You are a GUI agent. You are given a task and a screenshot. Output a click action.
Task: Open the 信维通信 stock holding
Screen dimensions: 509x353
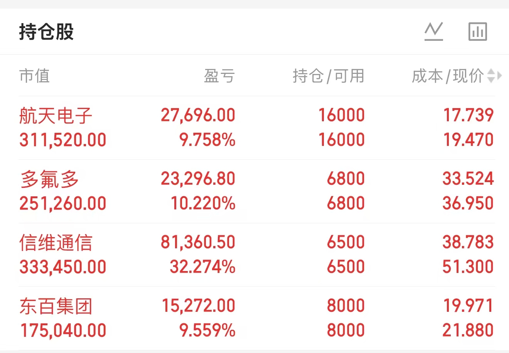pos(56,243)
